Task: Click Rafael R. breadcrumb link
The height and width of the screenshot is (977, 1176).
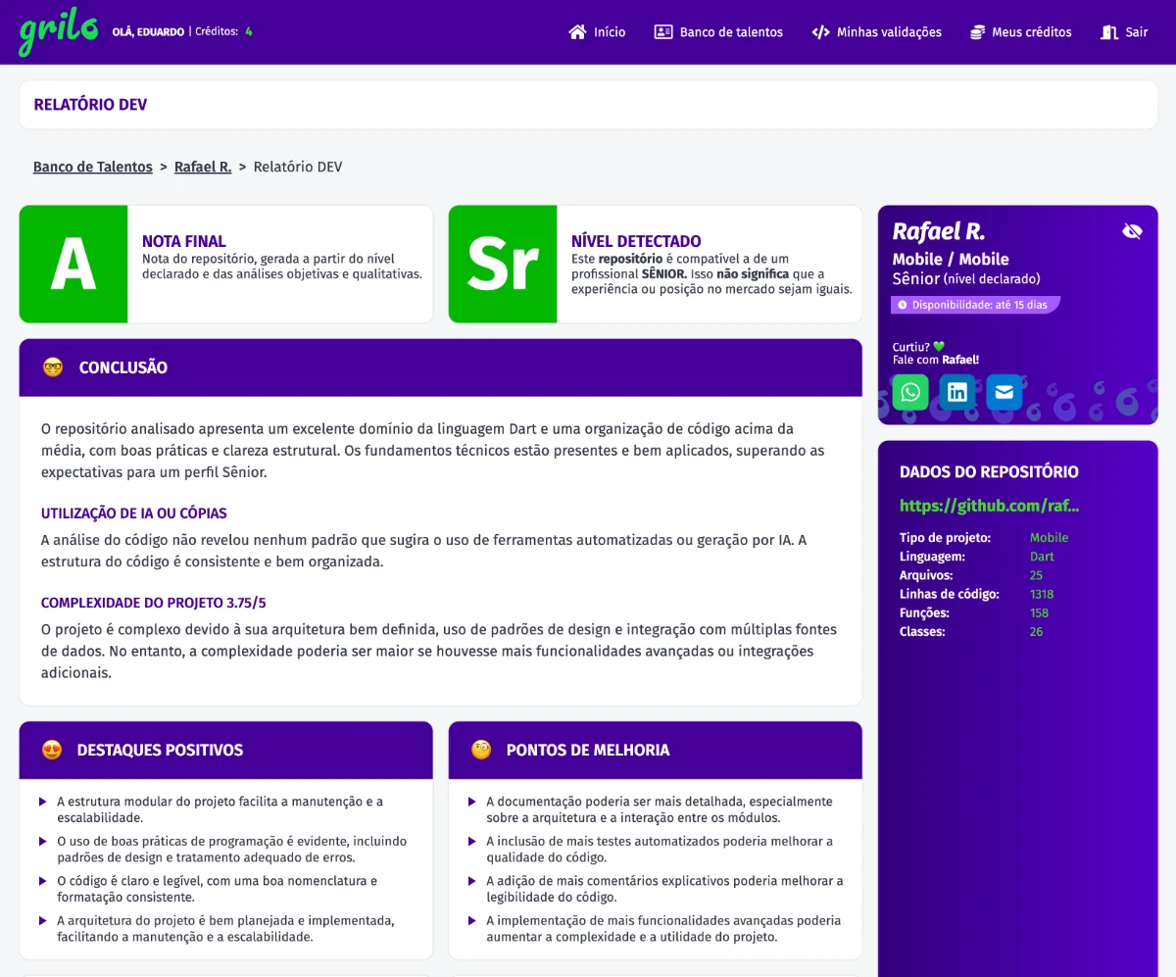Action: click(203, 167)
